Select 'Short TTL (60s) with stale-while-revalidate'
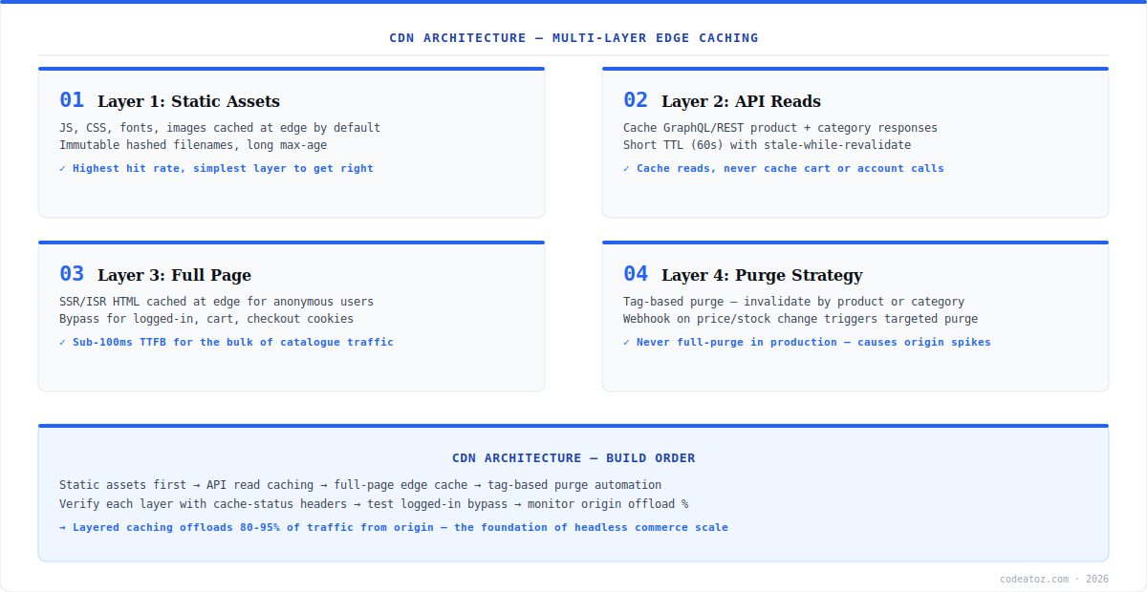This screenshot has width=1147, height=592. click(767, 145)
